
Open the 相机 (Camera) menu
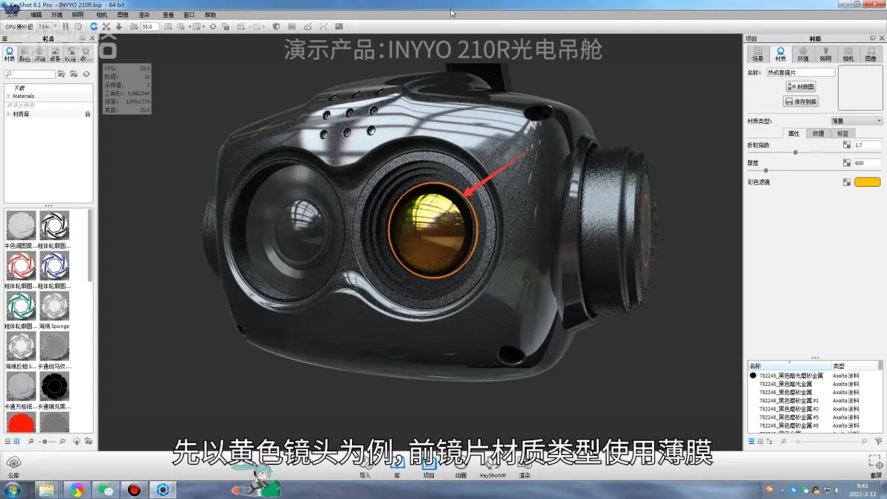102,15
